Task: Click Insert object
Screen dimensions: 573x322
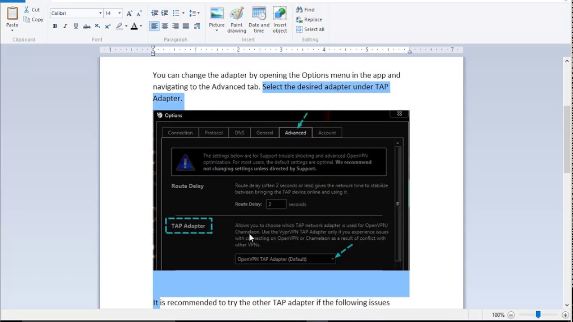Action: pos(280,20)
